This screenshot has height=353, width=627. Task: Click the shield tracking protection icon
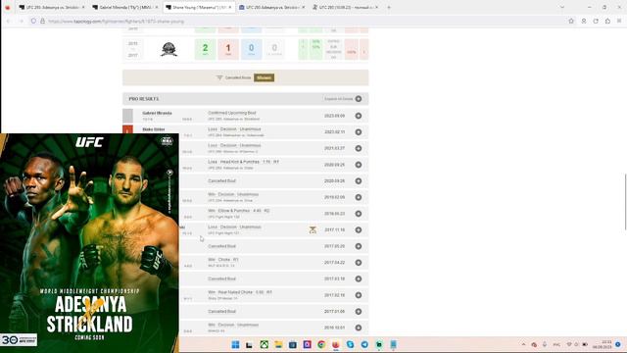point(33,22)
